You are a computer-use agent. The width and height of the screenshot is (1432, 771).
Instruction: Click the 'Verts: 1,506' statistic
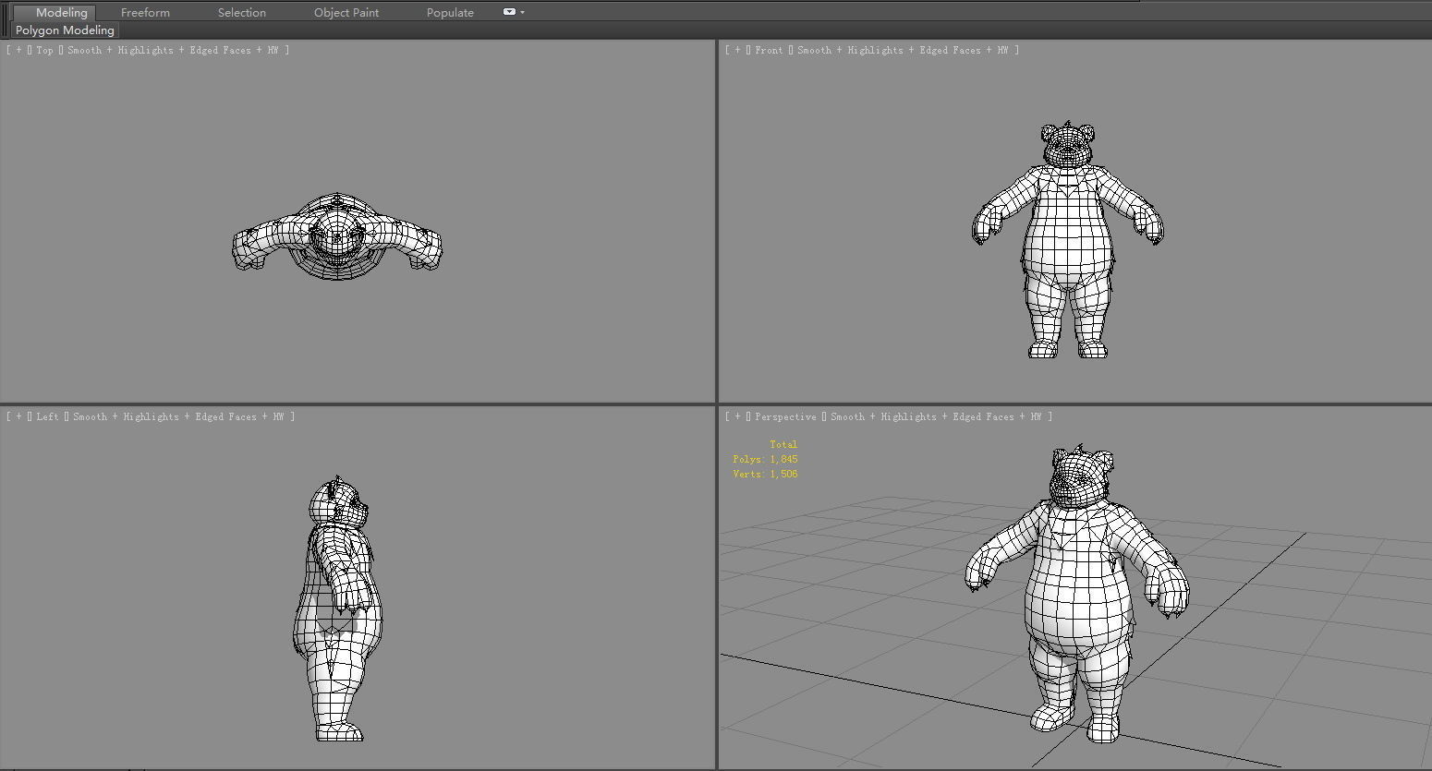pyautogui.click(x=765, y=475)
